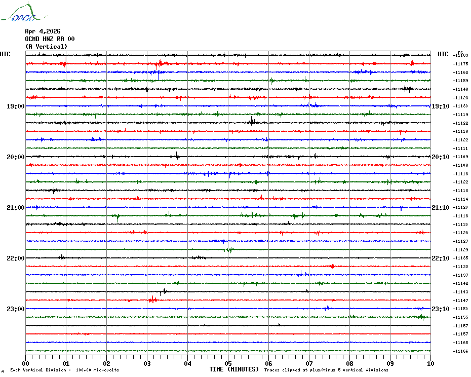Click the DC offset value -11127

(461, 241)
